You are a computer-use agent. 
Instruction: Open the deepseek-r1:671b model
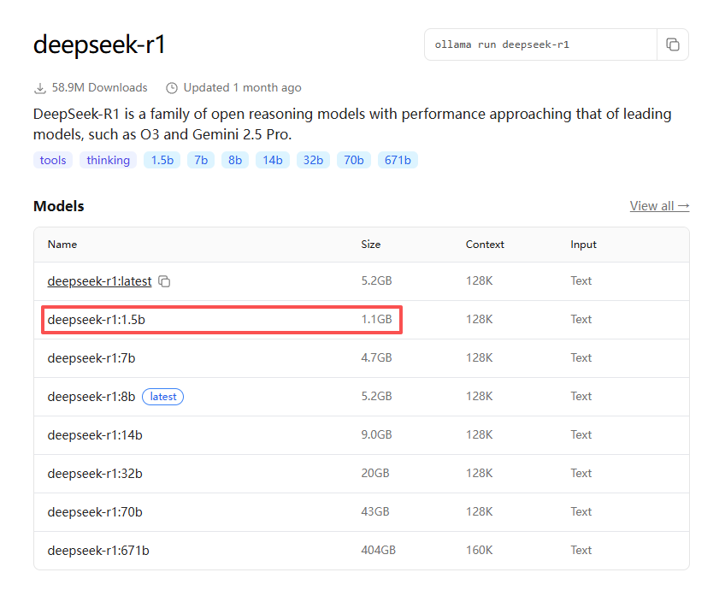[98, 550]
